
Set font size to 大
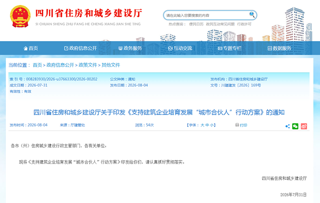pos(202,125)
